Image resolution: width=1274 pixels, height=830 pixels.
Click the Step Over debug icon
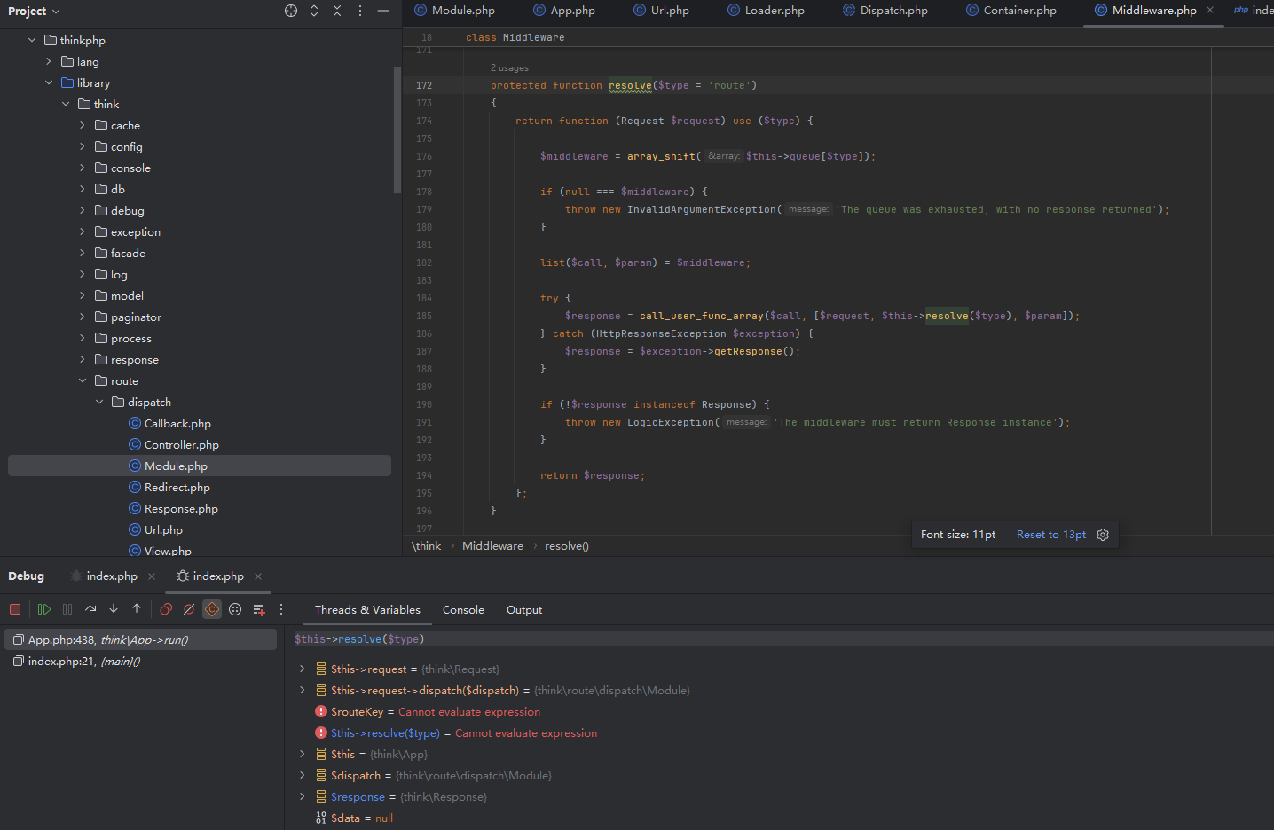90,609
